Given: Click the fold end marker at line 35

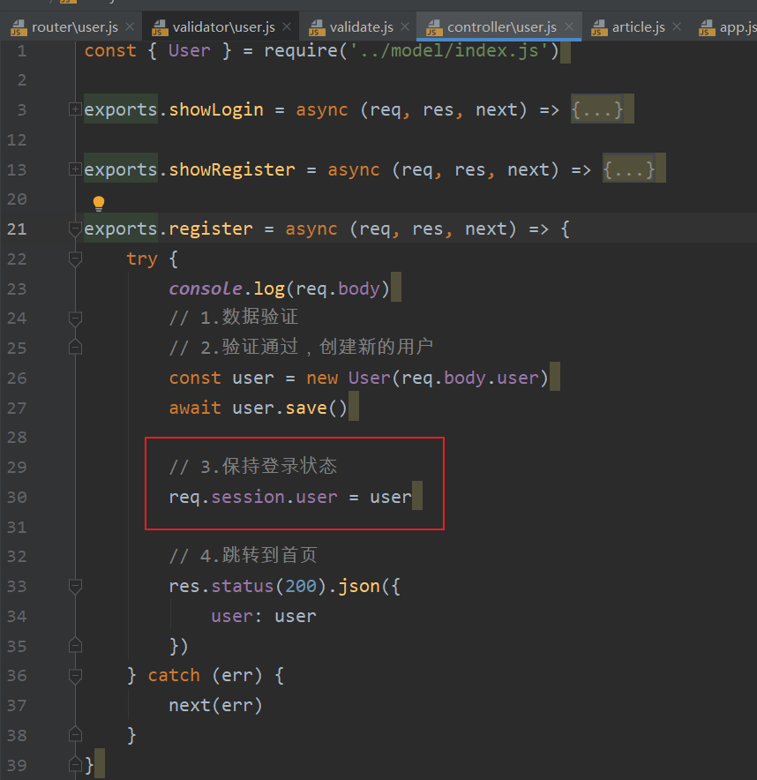Looking at the screenshot, I should click(x=75, y=645).
